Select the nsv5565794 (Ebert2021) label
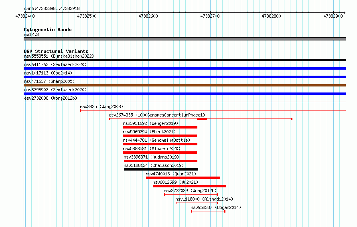The height and width of the screenshot is (227, 357). 149,132
